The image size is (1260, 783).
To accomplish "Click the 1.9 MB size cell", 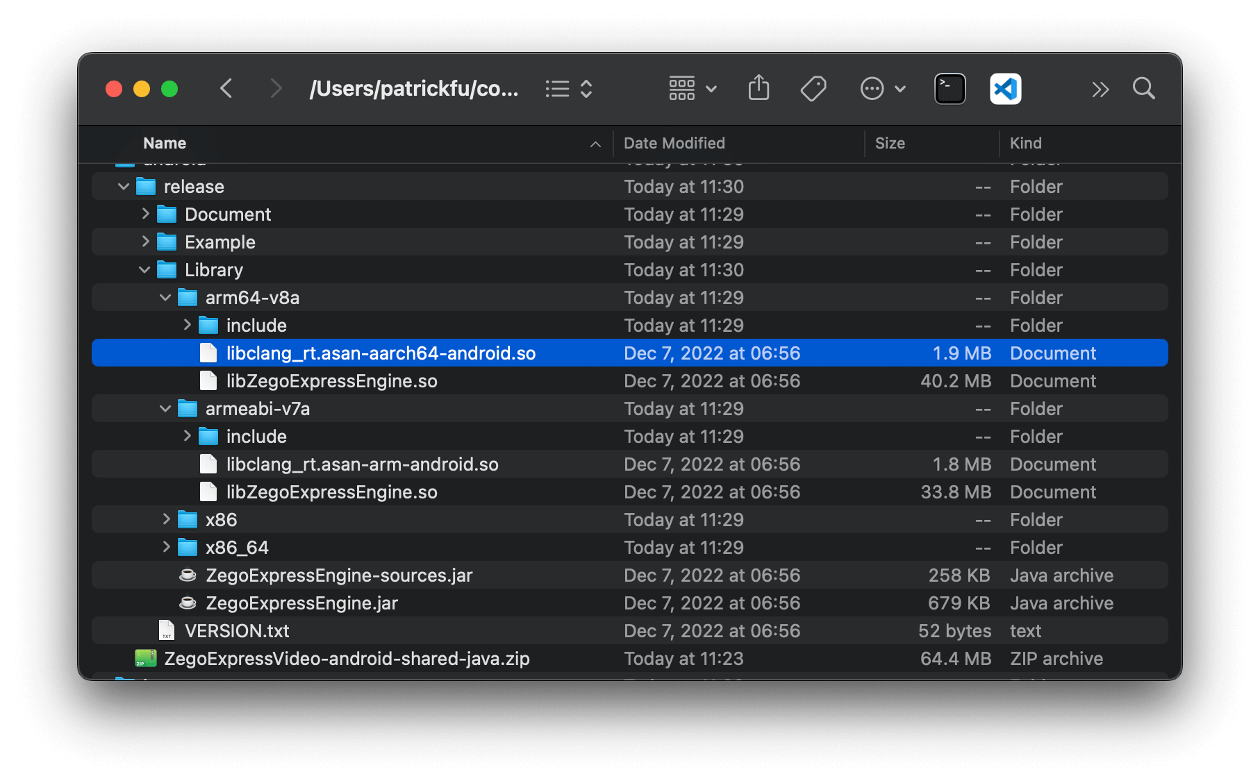I will coord(961,353).
